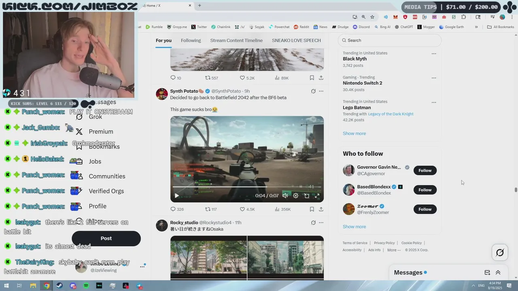This screenshot has width=518, height=291.
Task: Open the Stream Content Timeline tab
Action: pos(236,40)
